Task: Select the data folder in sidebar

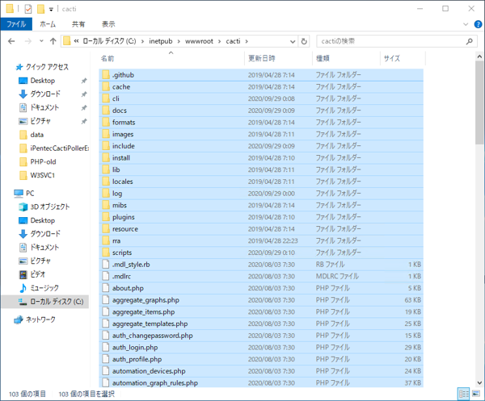Action: [37, 135]
